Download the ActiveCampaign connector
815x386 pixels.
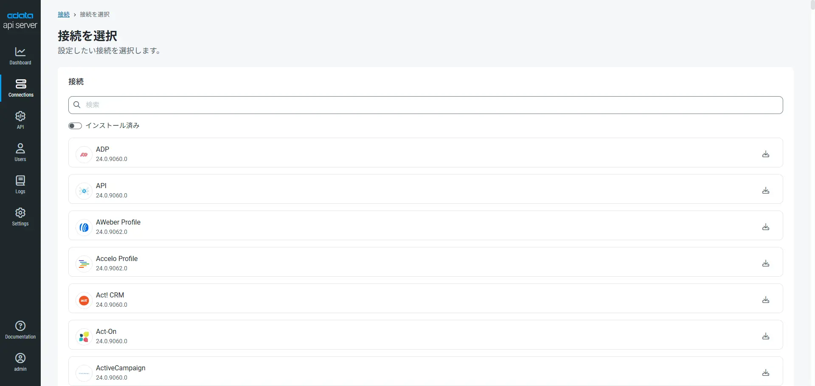pyautogui.click(x=765, y=372)
